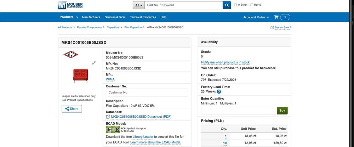Click the ECAD 3D model icon

[117, 130]
